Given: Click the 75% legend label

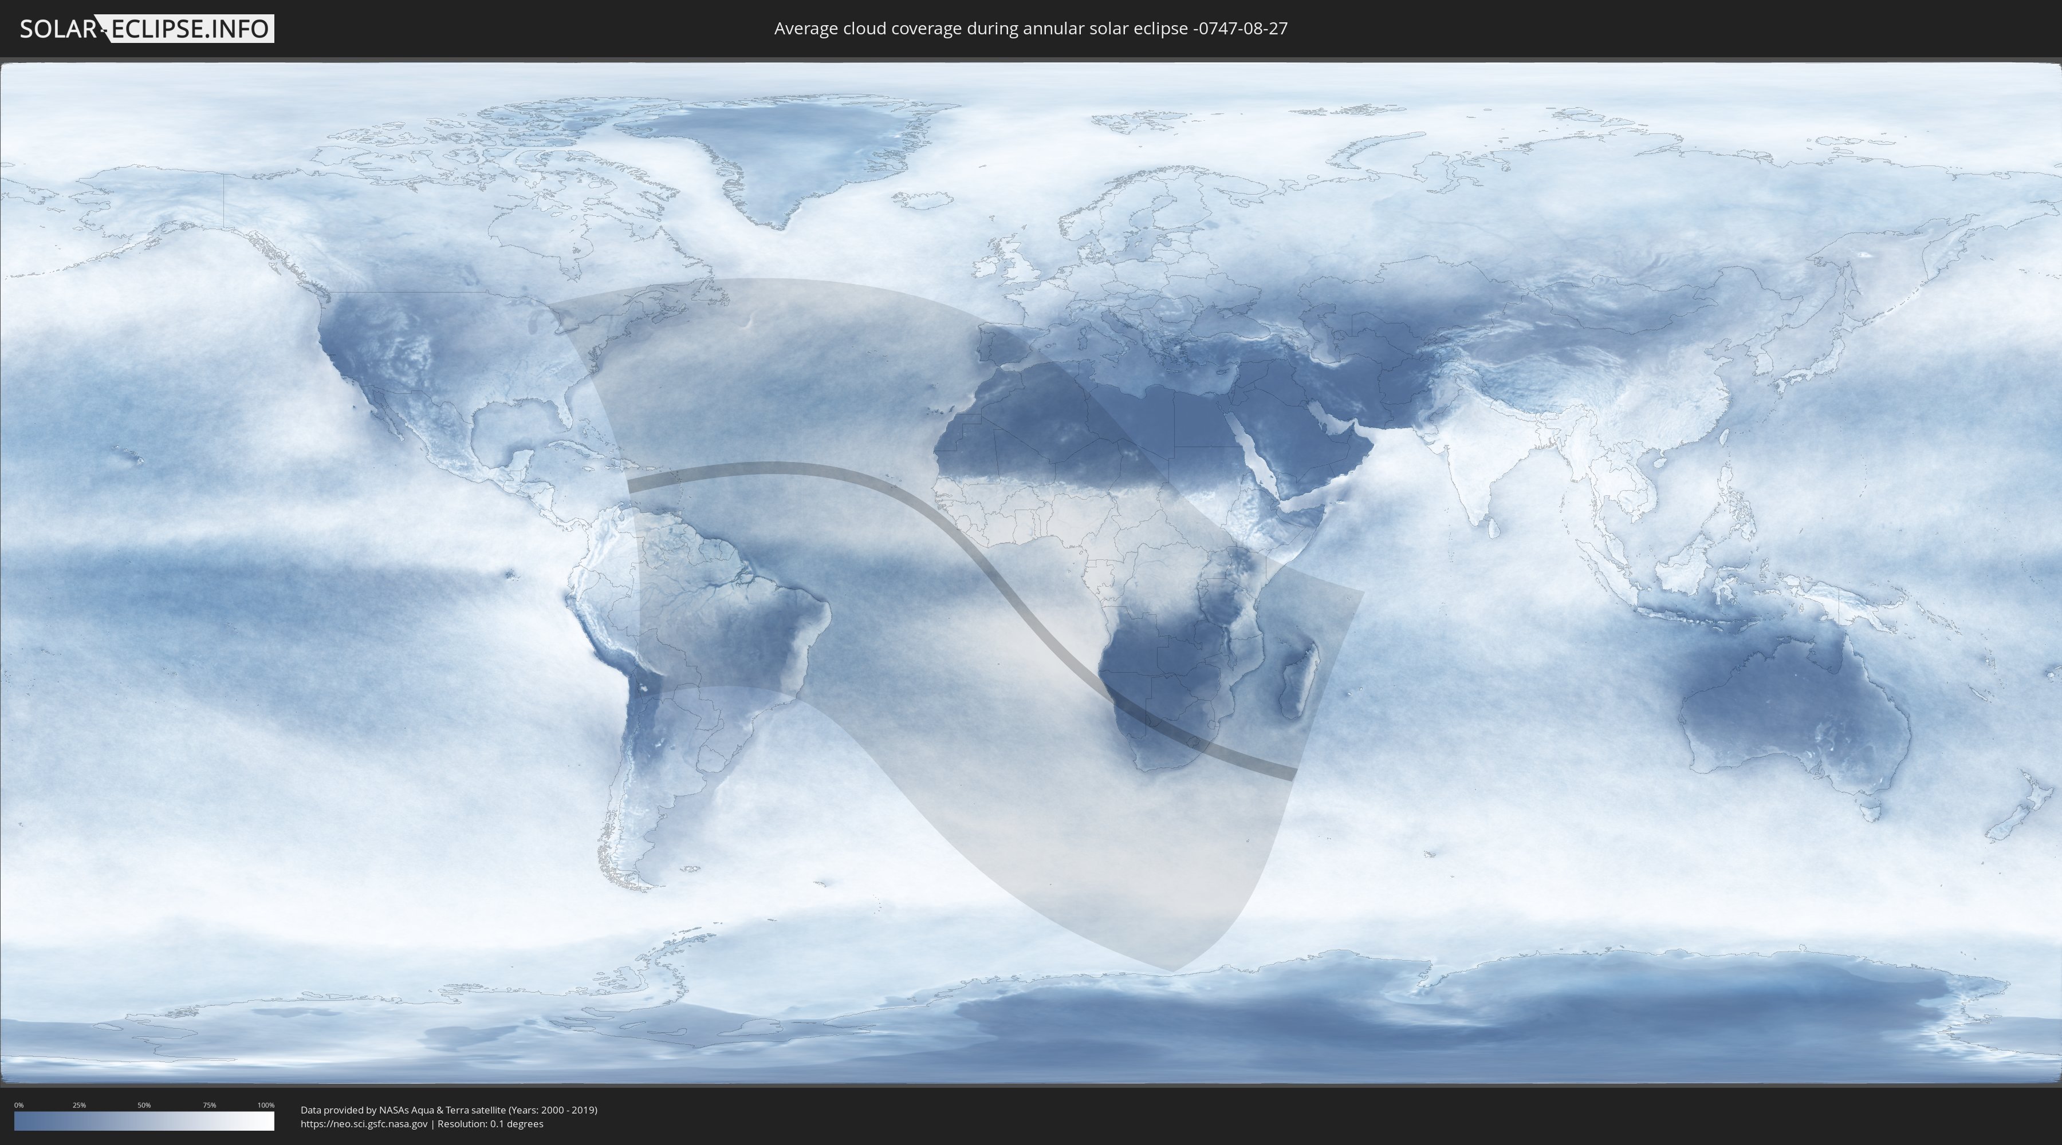Looking at the screenshot, I should click(x=209, y=1105).
